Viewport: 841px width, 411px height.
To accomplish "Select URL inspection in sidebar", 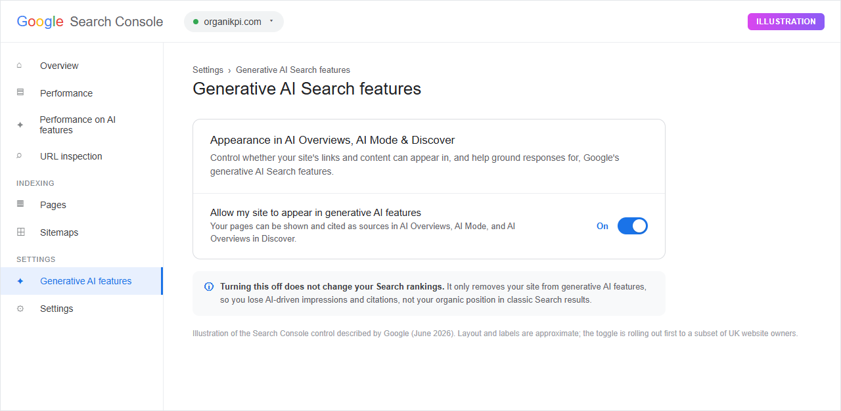I will point(81,156).
